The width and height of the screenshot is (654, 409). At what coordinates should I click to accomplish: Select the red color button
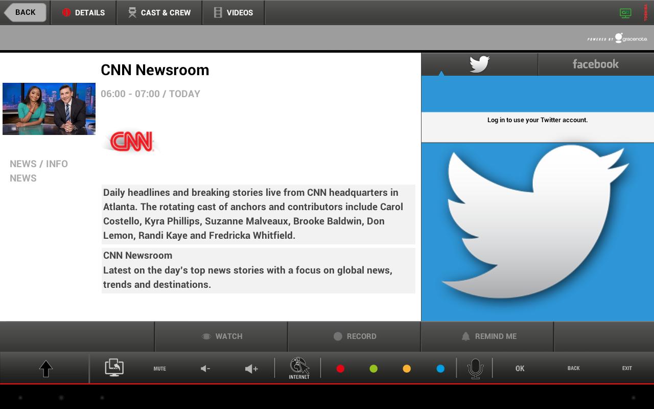tap(340, 369)
